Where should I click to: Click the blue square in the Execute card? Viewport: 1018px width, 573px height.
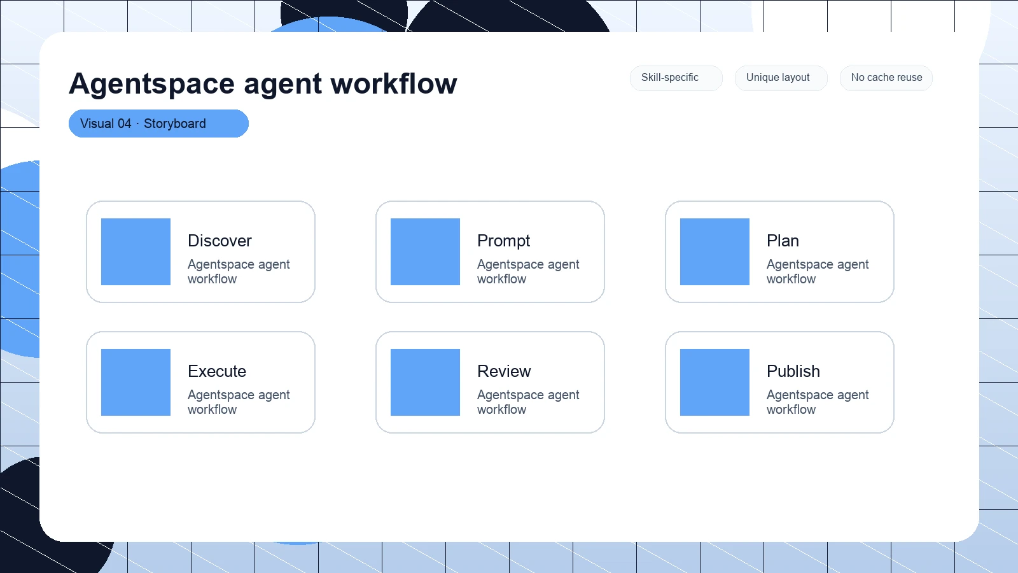click(x=136, y=382)
